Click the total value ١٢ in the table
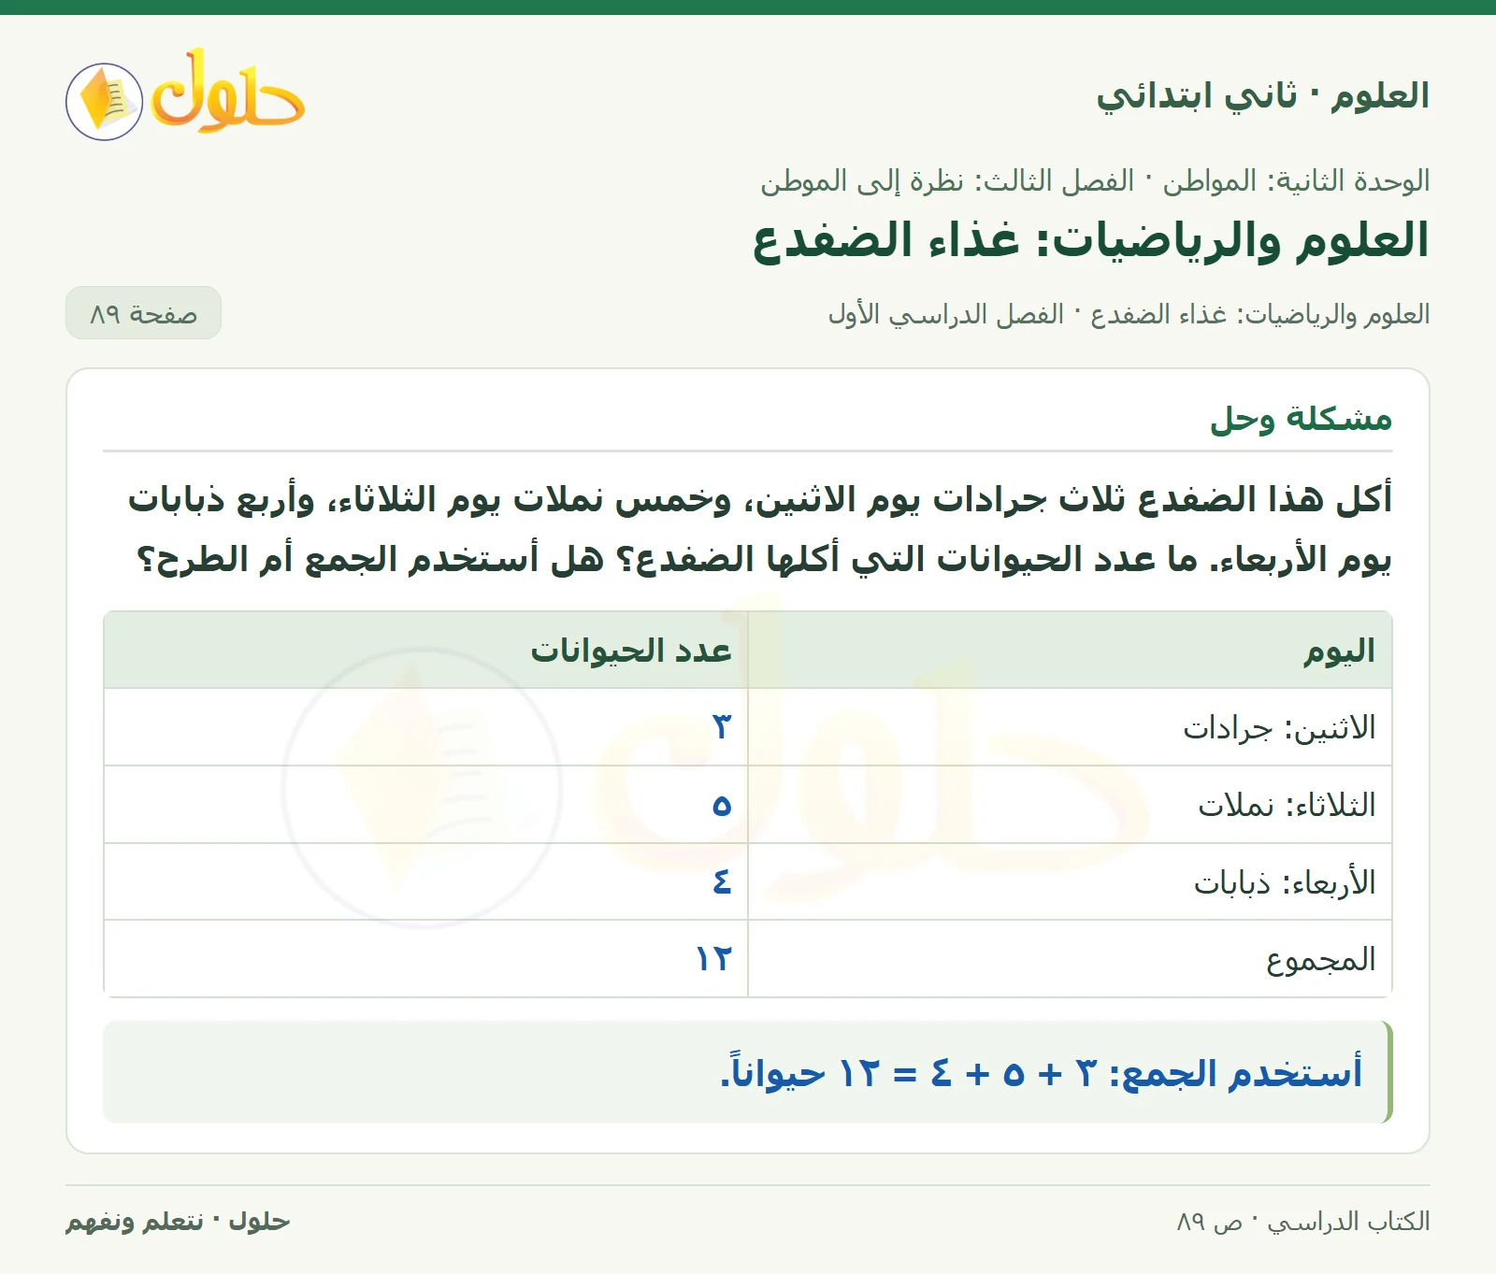The height and width of the screenshot is (1274, 1496). coord(714,959)
